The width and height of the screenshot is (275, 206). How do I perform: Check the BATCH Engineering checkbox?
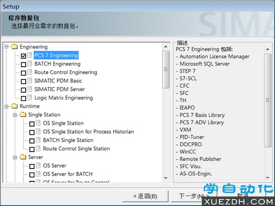click(23, 64)
